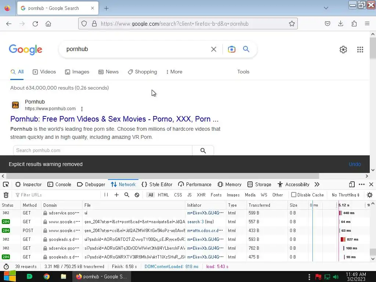This screenshot has height=282, width=376.
Task: Click the pornhub.com site search button
Action: point(203,150)
